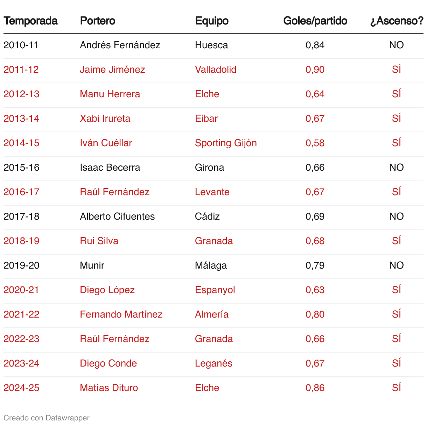Click the ¿Ascenso? column header

point(397,21)
